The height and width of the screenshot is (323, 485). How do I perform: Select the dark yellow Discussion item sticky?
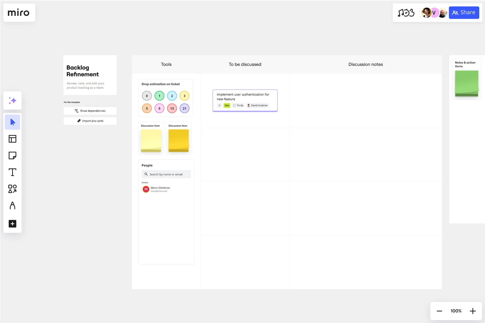tap(179, 140)
